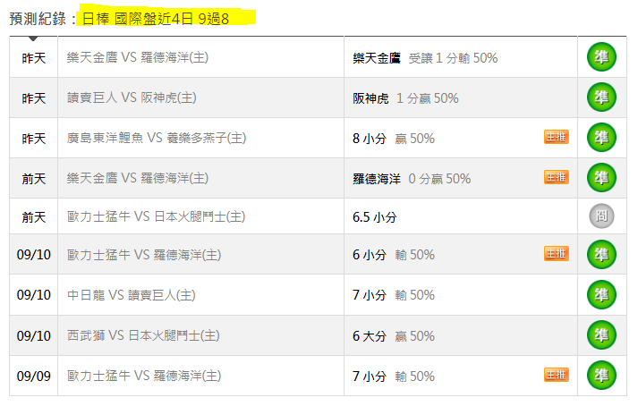Click green 準 icon on 8 小分 row
Viewport: 638px width, 406px height.
pyautogui.click(x=601, y=138)
